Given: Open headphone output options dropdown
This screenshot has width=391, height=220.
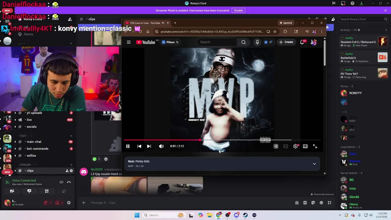Looking at the screenshot, I should 62,203.
